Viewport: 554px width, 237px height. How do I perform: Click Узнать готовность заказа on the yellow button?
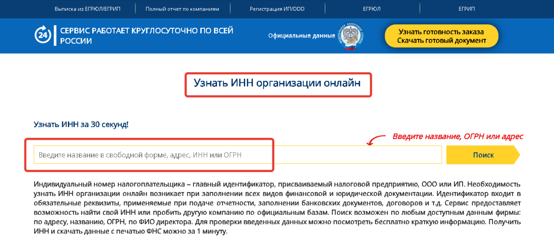coord(441,32)
